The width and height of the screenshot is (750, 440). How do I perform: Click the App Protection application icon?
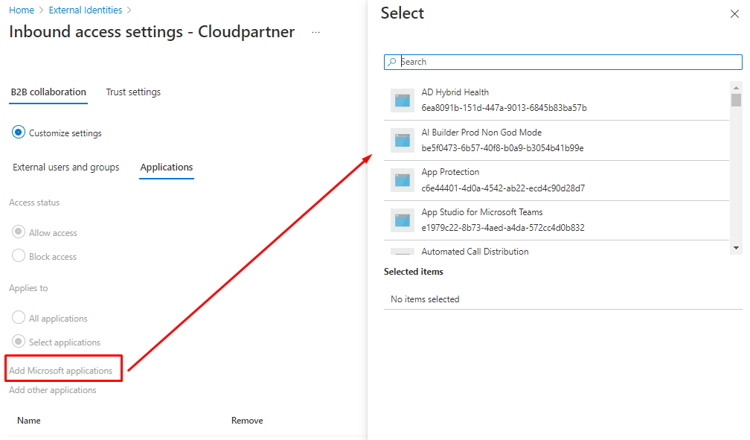click(x=403, y=180)
